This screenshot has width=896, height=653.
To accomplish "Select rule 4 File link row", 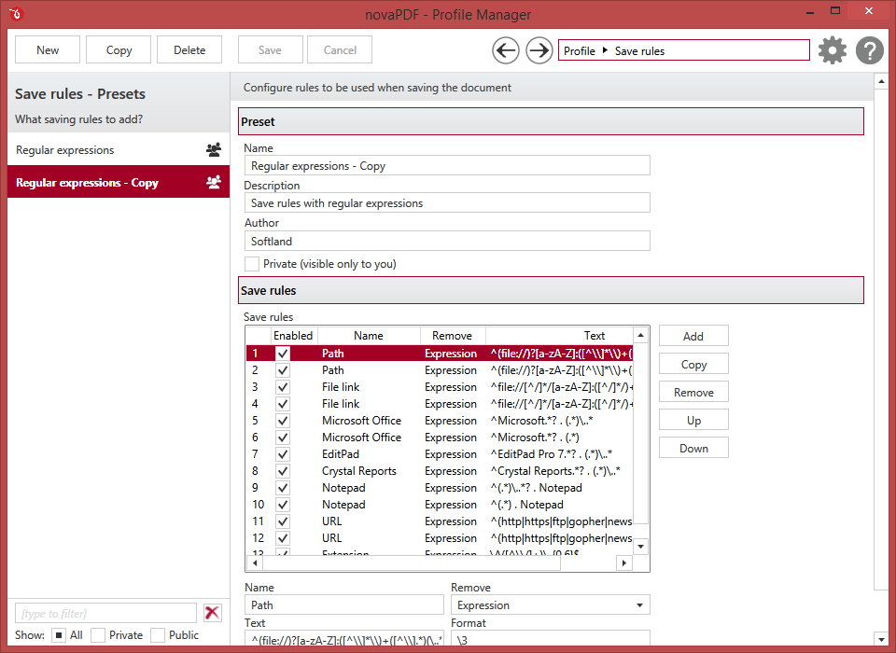I will point(440,404).
